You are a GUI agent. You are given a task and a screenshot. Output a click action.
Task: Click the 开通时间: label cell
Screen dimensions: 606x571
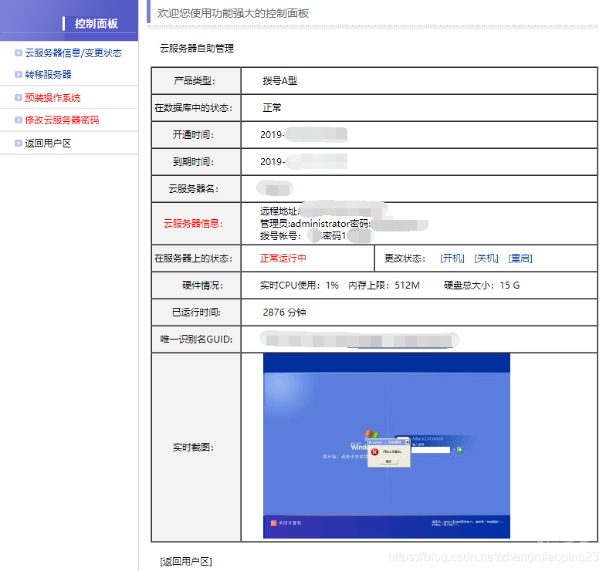coord(196,135)
